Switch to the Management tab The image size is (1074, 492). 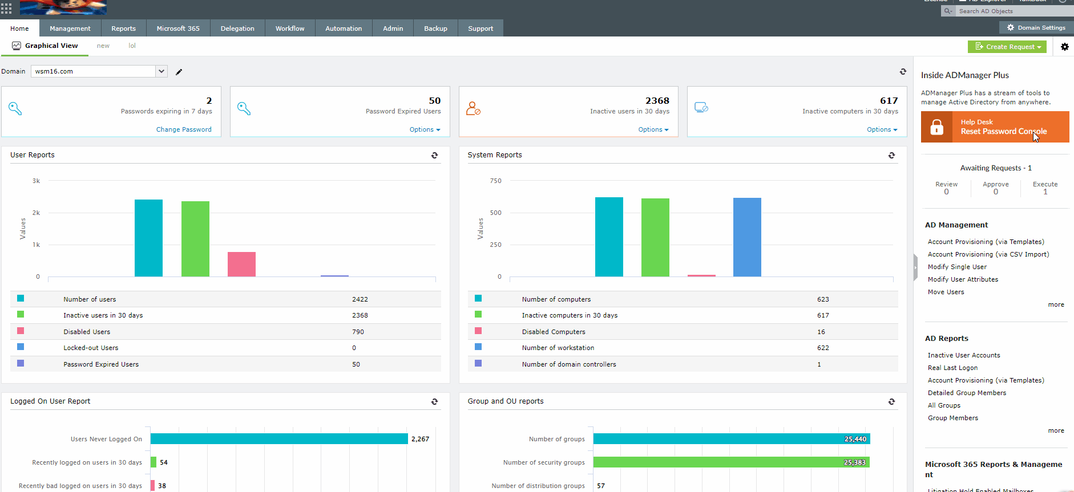(70, 29)
